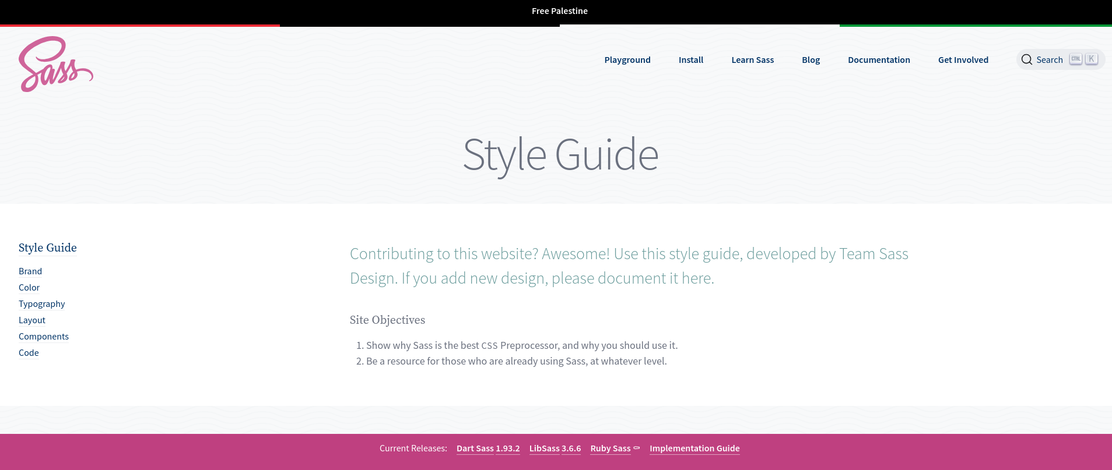Image resolution: width=1112 pixels, height=470 pixels.
Task: Open the Playground nav item
Action: pyautogui.click(x=627, y=60)
